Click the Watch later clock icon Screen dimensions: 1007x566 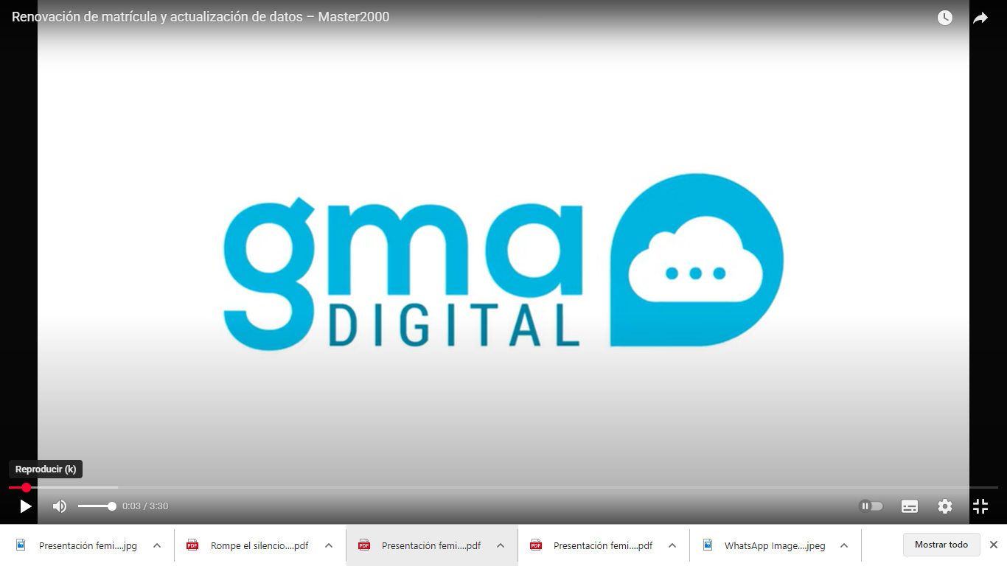945,18
